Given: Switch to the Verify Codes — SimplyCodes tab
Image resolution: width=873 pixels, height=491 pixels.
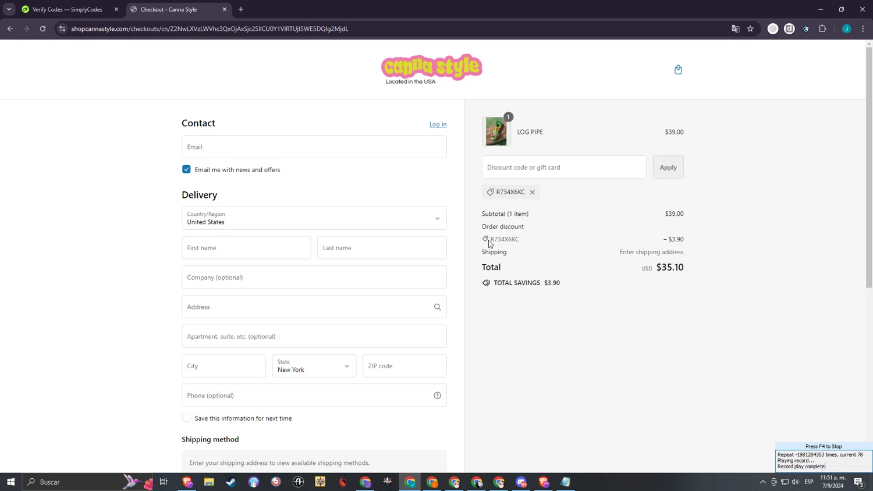Looking at the screenshot, I should [x=68, y=9].
